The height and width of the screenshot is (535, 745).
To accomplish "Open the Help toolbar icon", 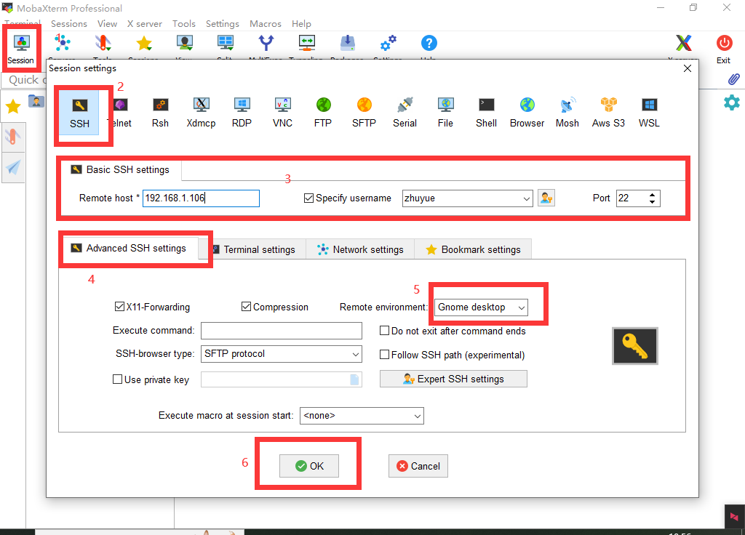I will (429, 44).
